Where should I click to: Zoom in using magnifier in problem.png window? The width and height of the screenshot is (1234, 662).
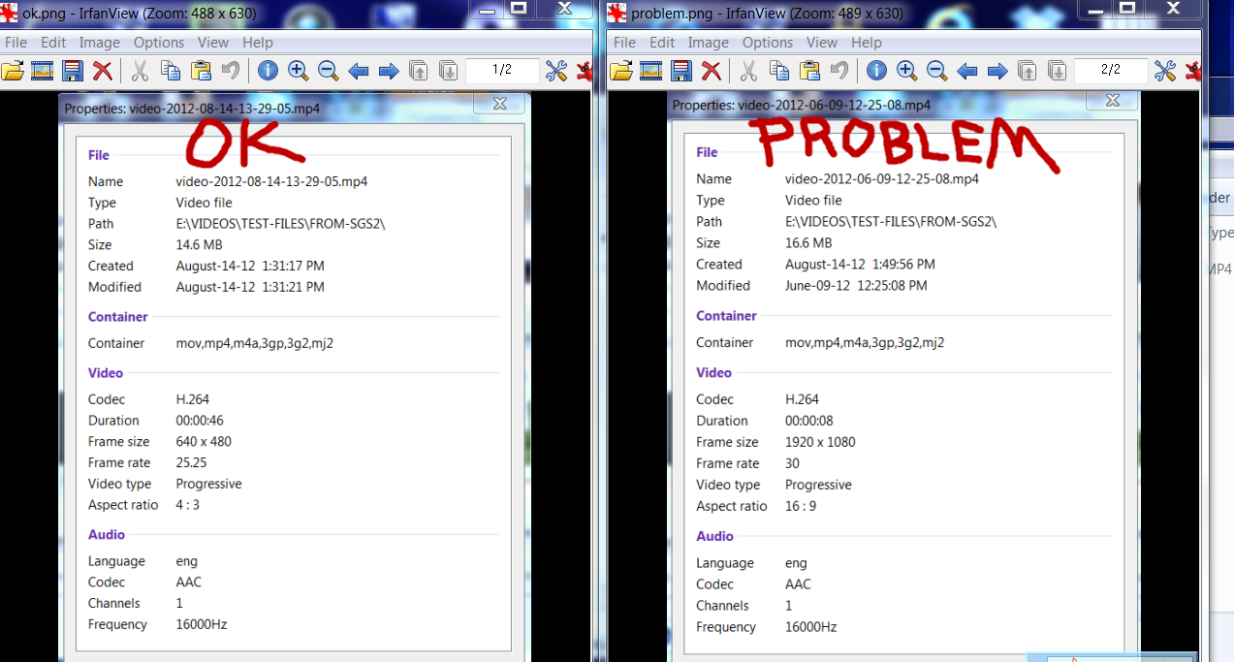coord(906,71)
